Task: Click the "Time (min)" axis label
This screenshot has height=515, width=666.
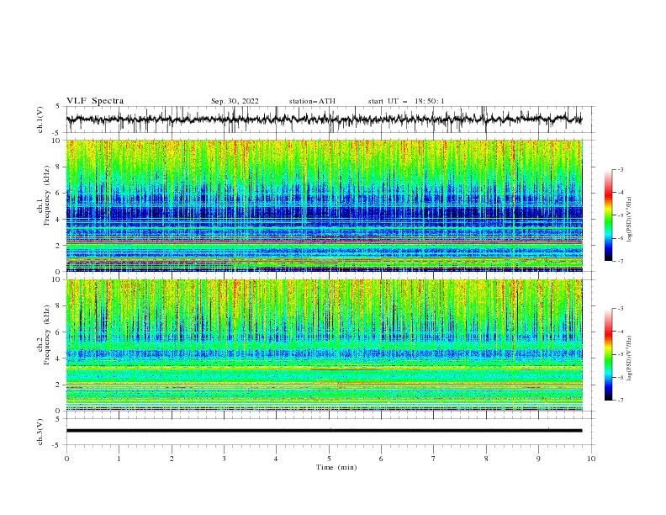Action: (336, 467)
